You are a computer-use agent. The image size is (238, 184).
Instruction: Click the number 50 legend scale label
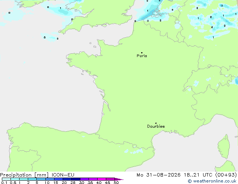(x=116, y=182)
